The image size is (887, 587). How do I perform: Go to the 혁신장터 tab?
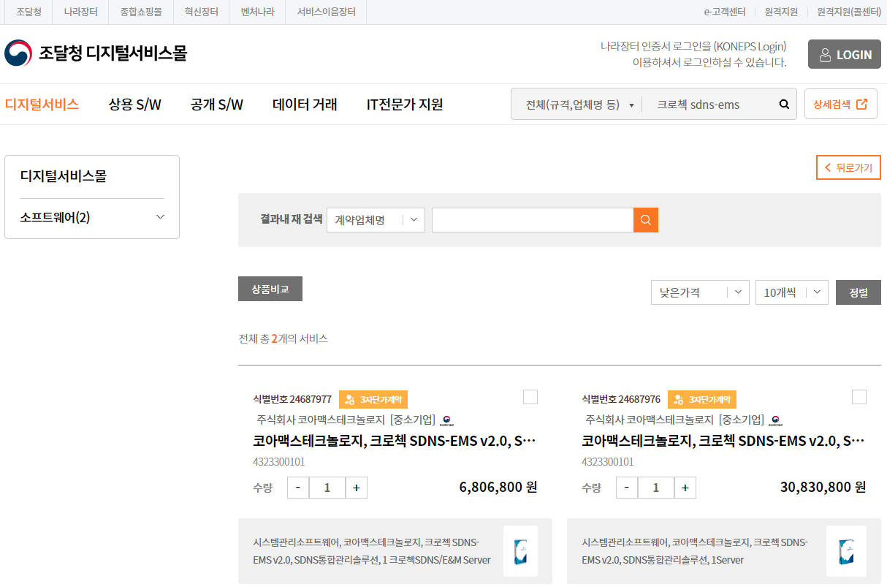pyautogui.click(x=202, y=12)
